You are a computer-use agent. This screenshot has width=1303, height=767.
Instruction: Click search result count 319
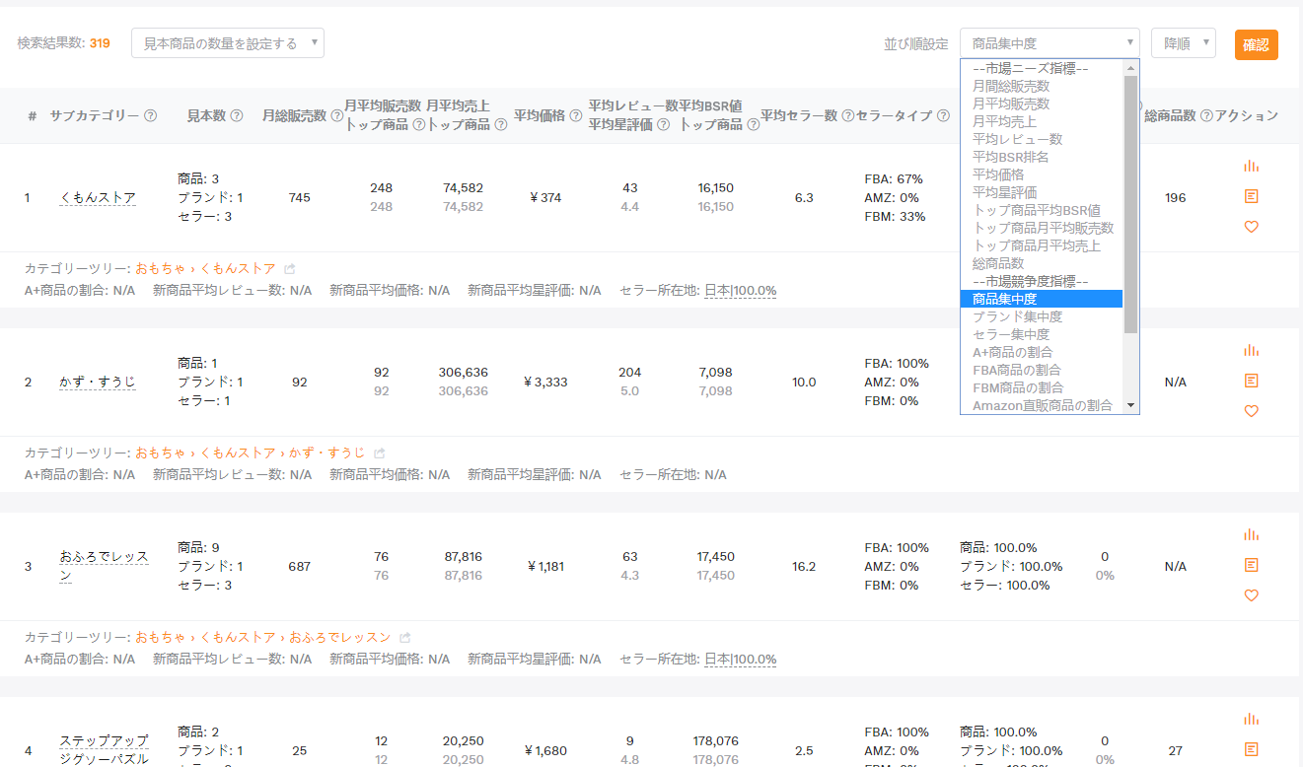(x=100, y=43)
